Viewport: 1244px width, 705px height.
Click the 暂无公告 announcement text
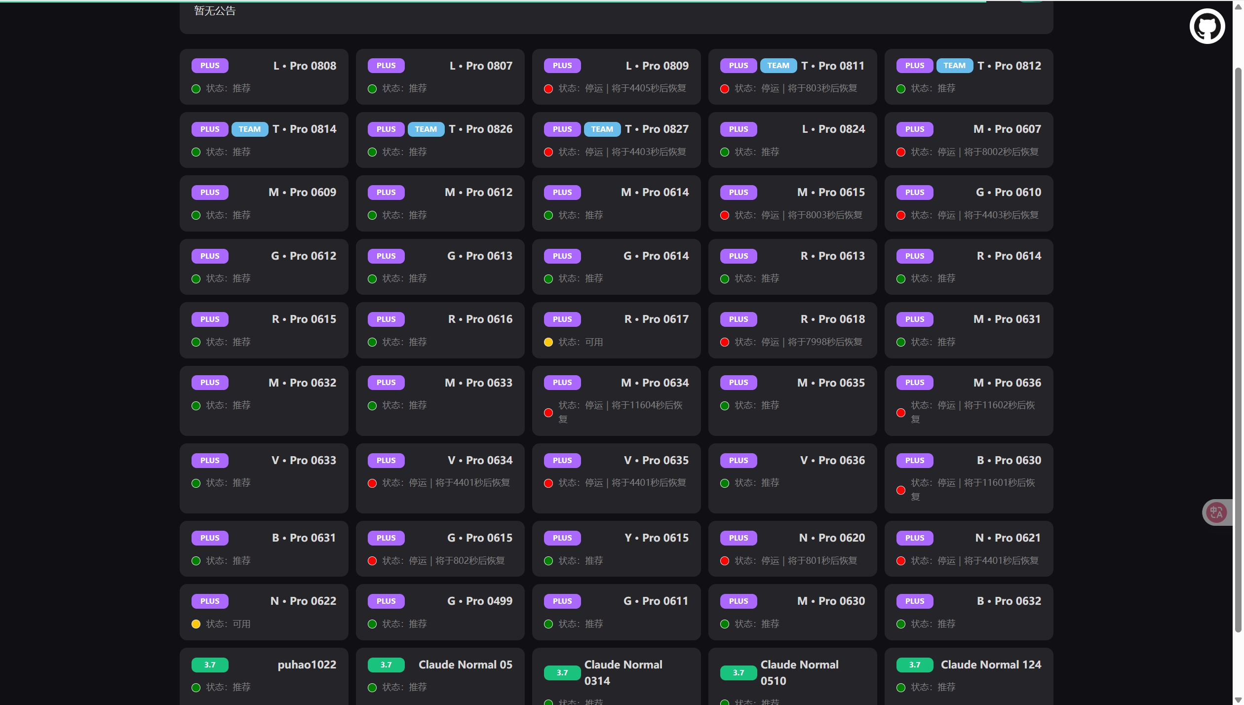[x=215, y=11]
